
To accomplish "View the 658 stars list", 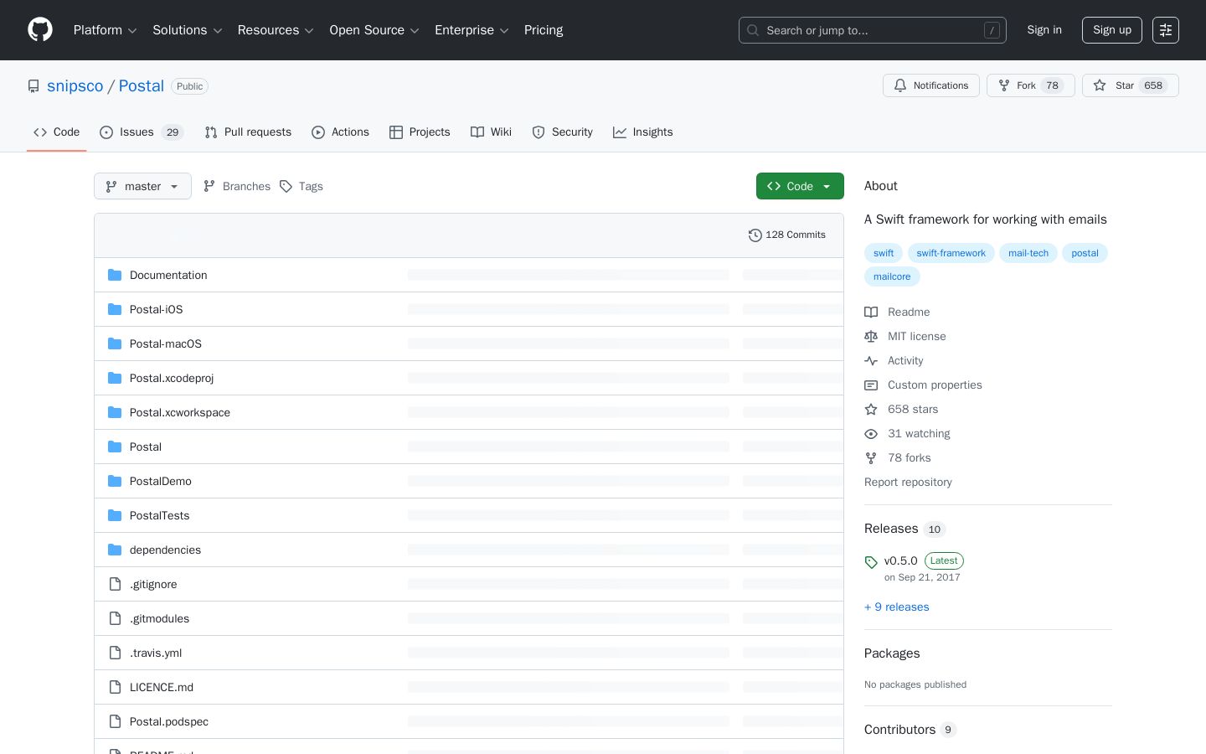I will [902, 409].
